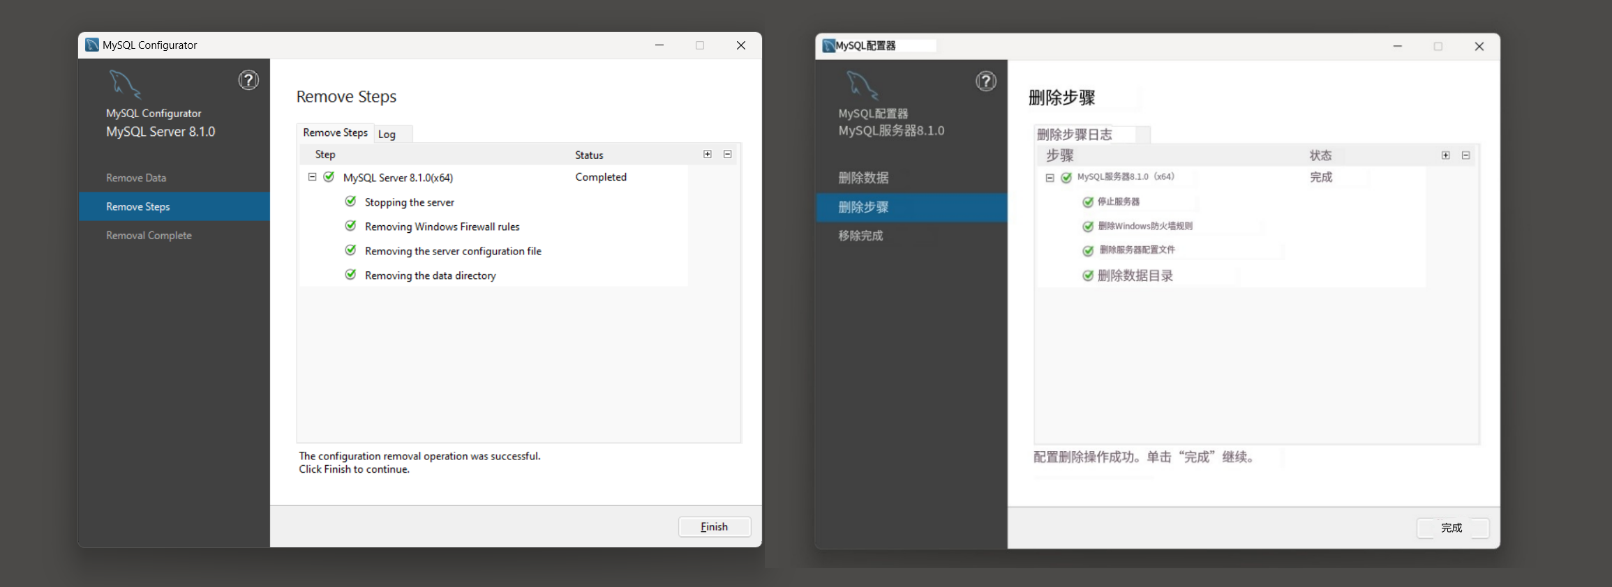Click the Completed status cell
This screenshot has width=1612, height=587.
coord(601,177)
